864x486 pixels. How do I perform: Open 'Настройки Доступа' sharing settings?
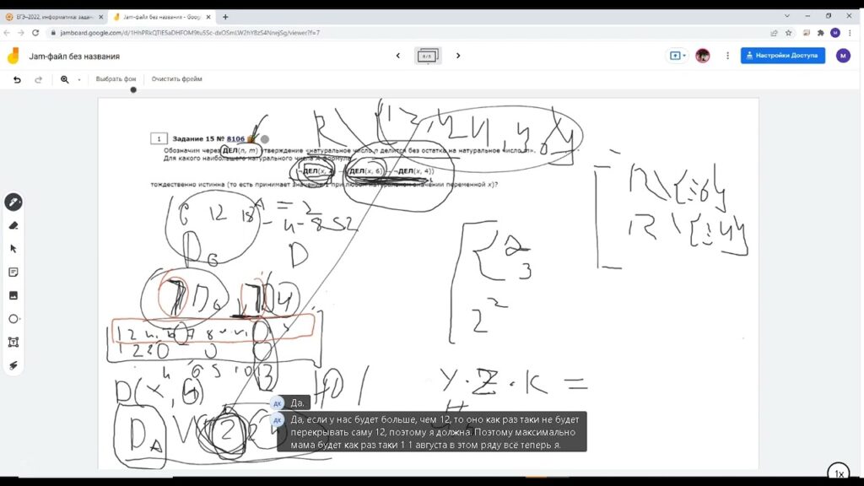[x=782, y=56]
